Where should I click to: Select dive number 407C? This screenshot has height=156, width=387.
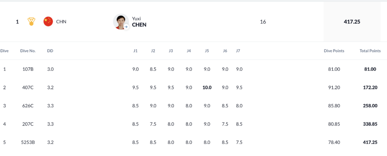tap(28, 88)
